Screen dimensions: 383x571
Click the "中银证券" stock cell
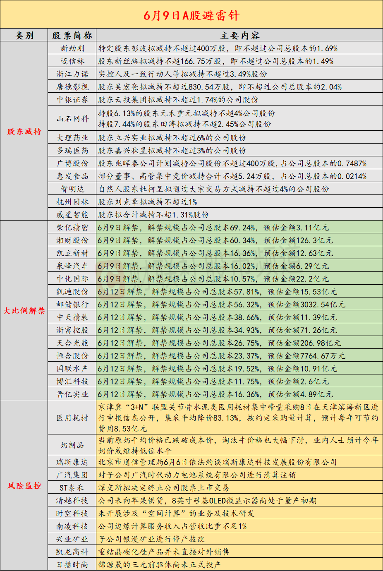(x=72, y=100)
